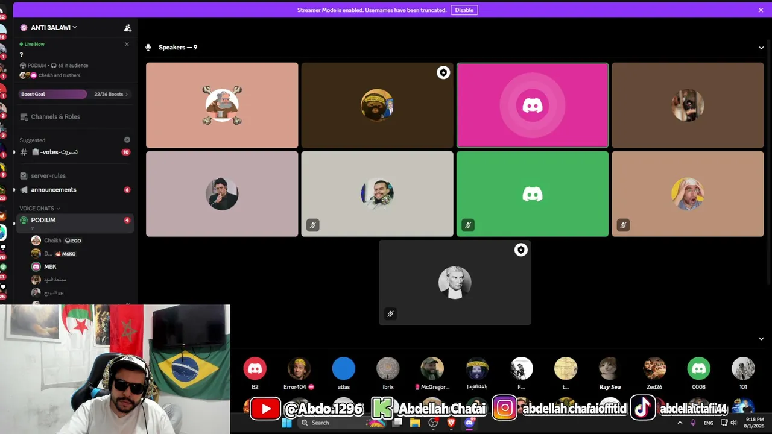772x434 pixels.
Task: Dismiss the Streamer Mode banner
Action: click(761, 10)
